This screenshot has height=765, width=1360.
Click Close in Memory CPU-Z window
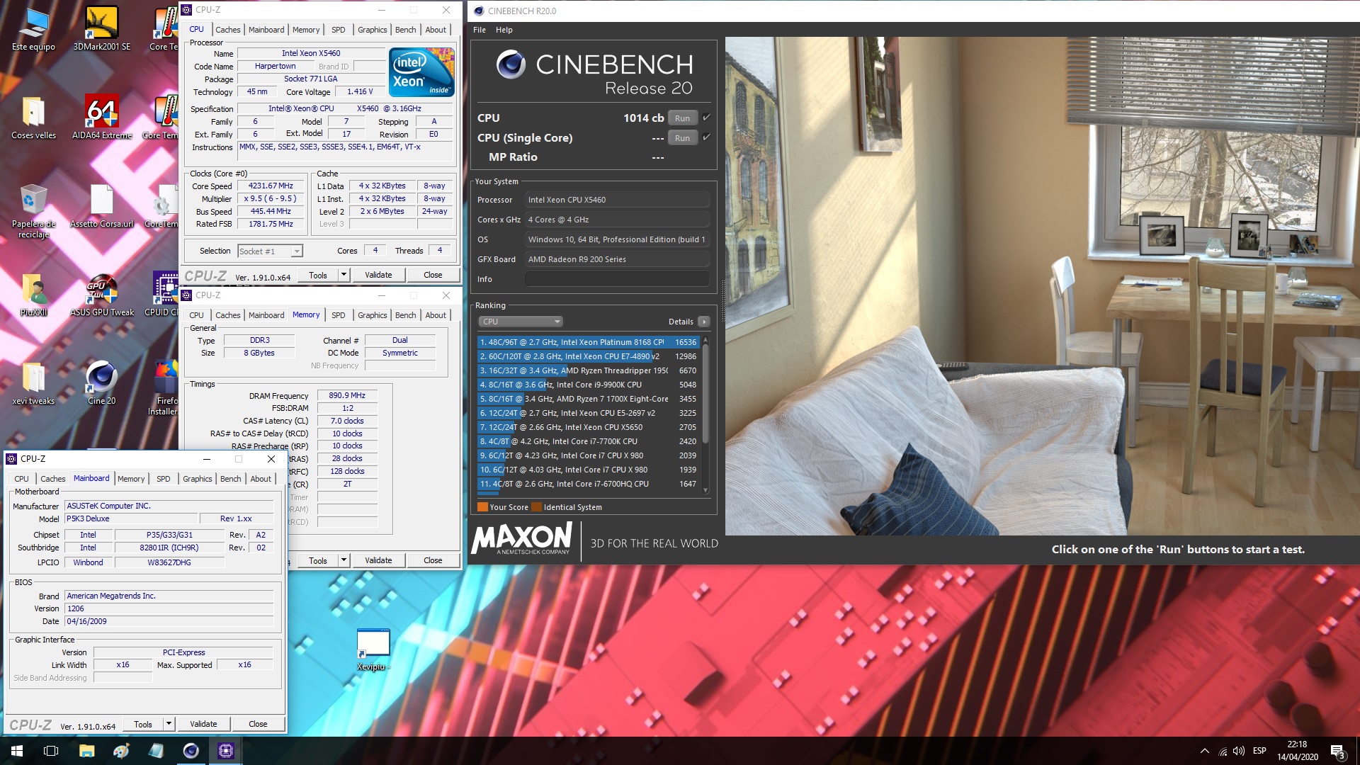(x=433, y=560)
